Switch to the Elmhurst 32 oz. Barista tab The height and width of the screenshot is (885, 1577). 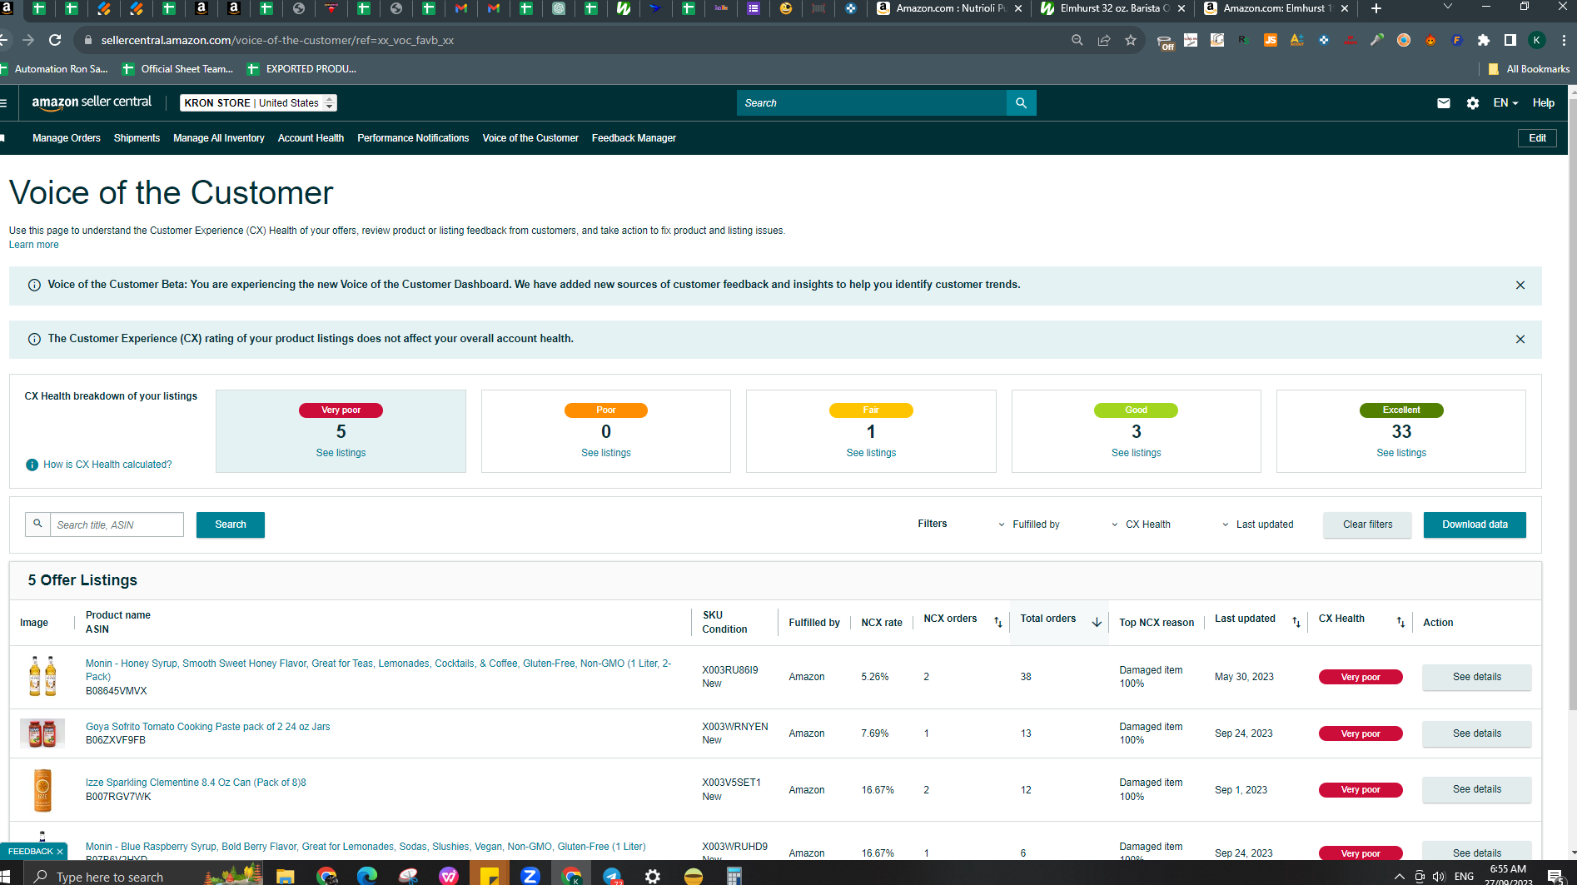point(1112,8)
